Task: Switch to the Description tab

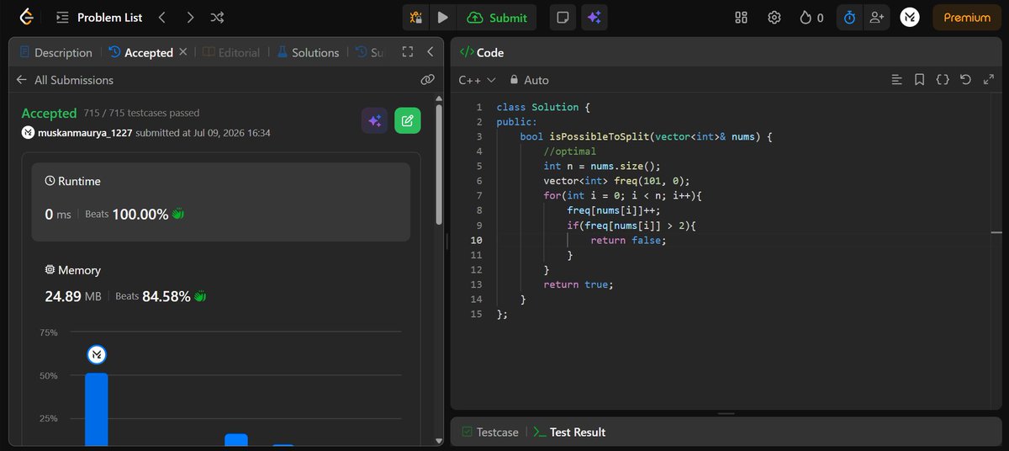Action: pyautogui.click(x=55, y=52)
